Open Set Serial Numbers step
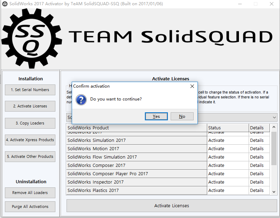 pos(30,90)
